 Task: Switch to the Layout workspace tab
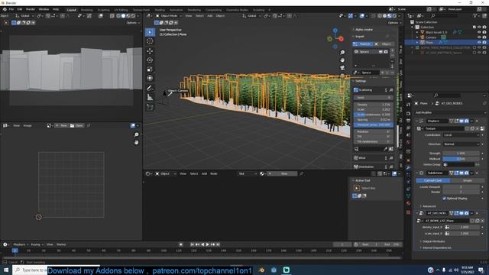coord(71,10)
